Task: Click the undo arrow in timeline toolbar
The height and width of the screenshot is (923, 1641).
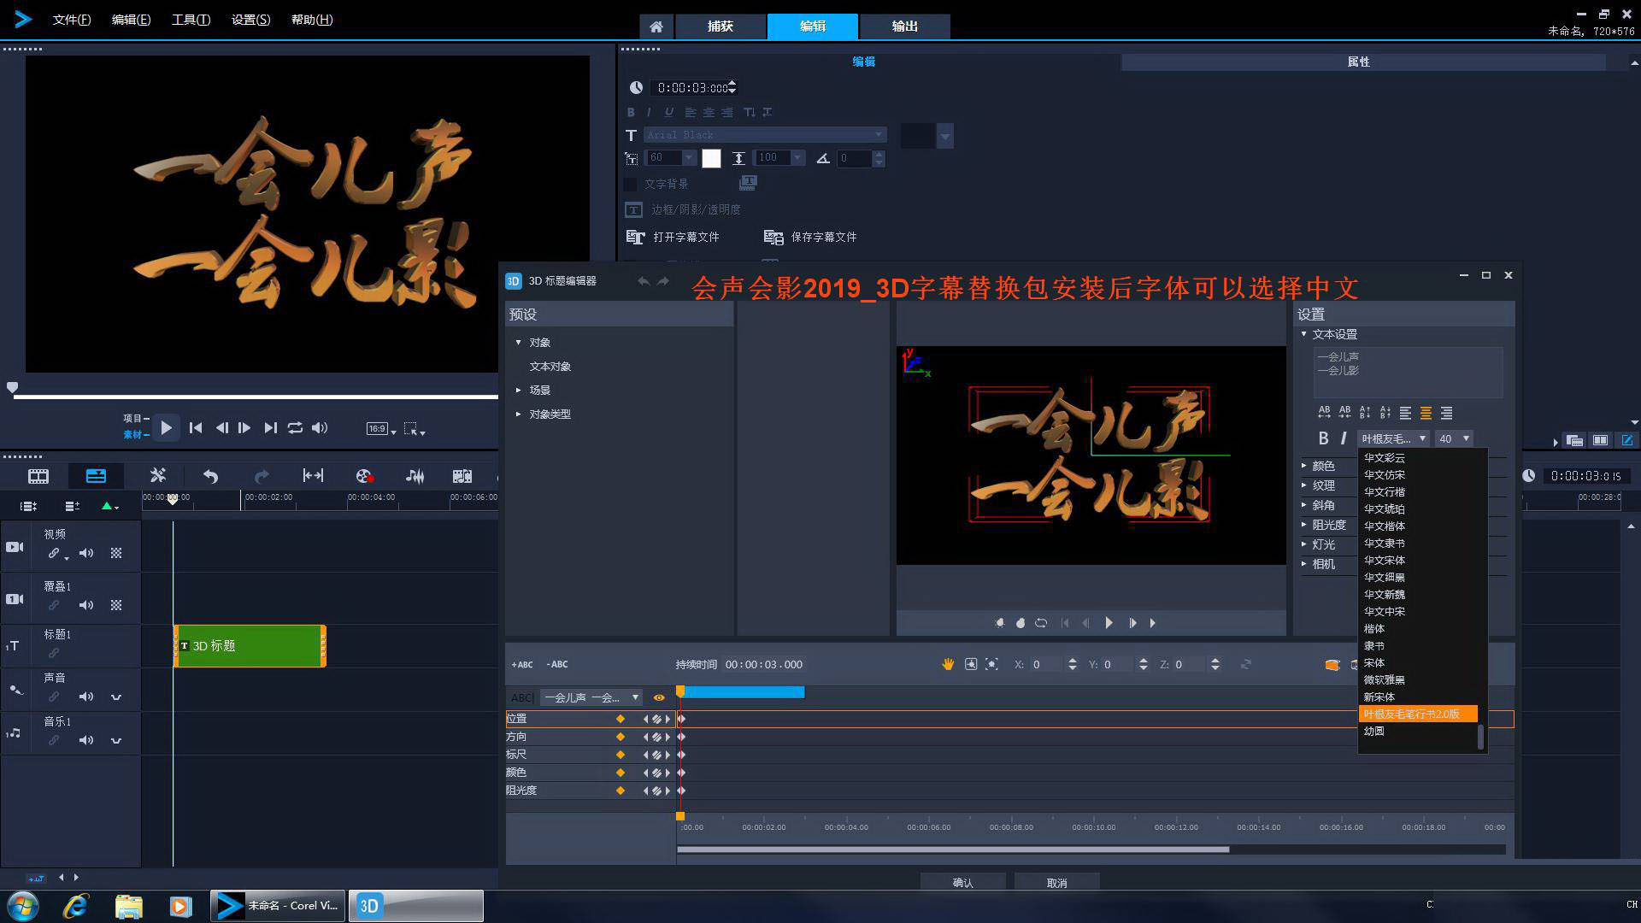Action: [210, 476]
